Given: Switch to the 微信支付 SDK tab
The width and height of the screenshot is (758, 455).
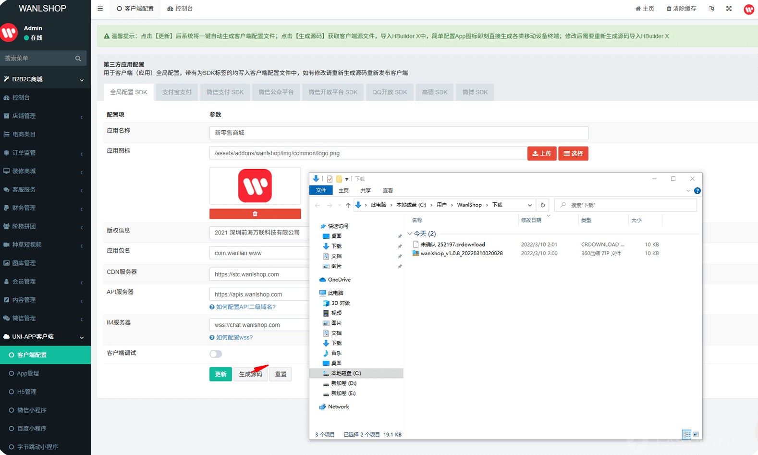Looking at the screenshot, I should [225, 92].
